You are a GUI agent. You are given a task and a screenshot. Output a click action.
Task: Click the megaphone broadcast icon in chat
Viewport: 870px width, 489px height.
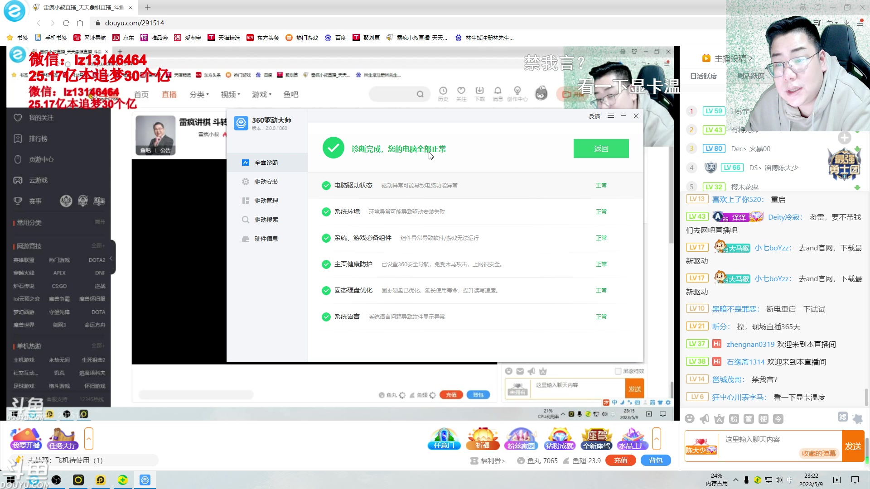[704, 419]
